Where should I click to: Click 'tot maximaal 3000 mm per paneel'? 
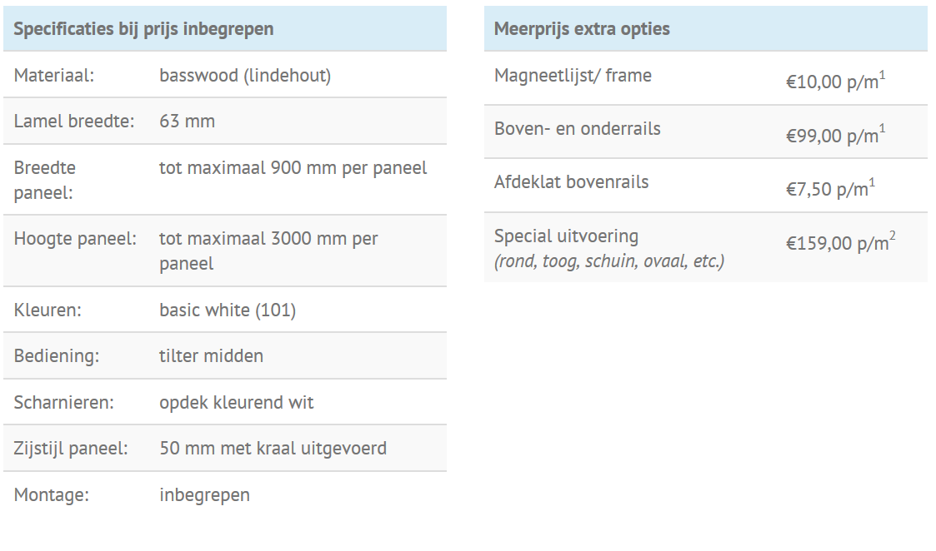(x=268, y=251)
